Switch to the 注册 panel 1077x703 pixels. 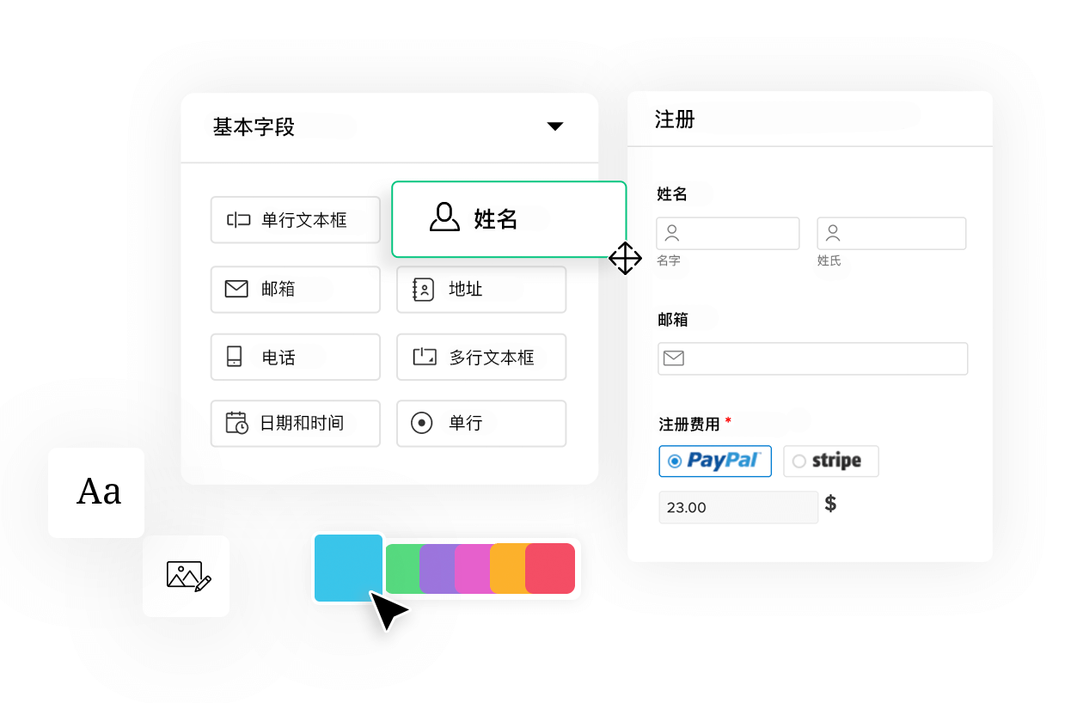(810, 119)
